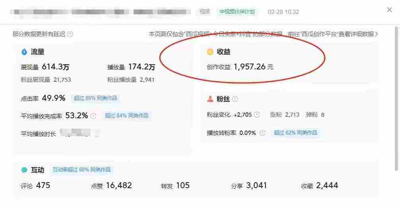The width and height of the screenshot is (400, 210).
Task: Click the 互动率超过 60% 同类作品 badge
Action: 82,170
